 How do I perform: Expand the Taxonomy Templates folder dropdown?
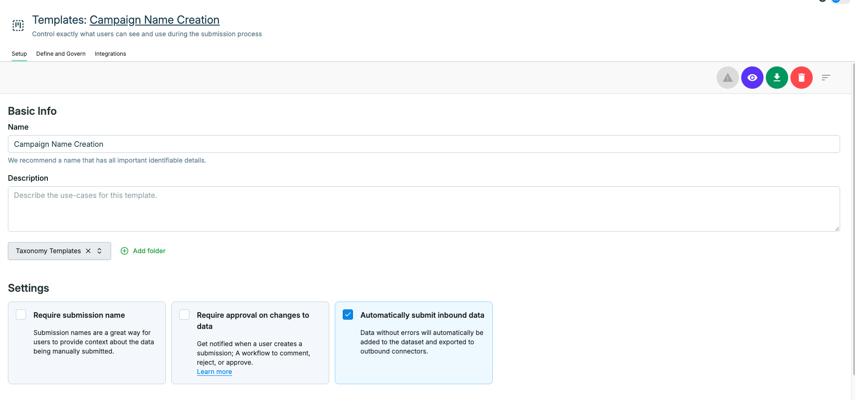(x=99, y=251)
